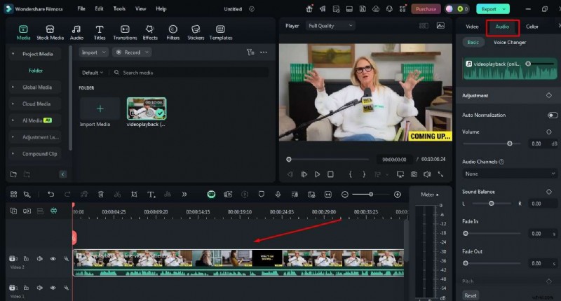Screen dimensions: 561x301
Task: Click the Titles text tool in timeline toolbar
Action: [x=151, y=194]
